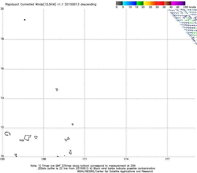Click the red 30–35 knots color segment
197x173 pixels.
(x=161, y=3)
